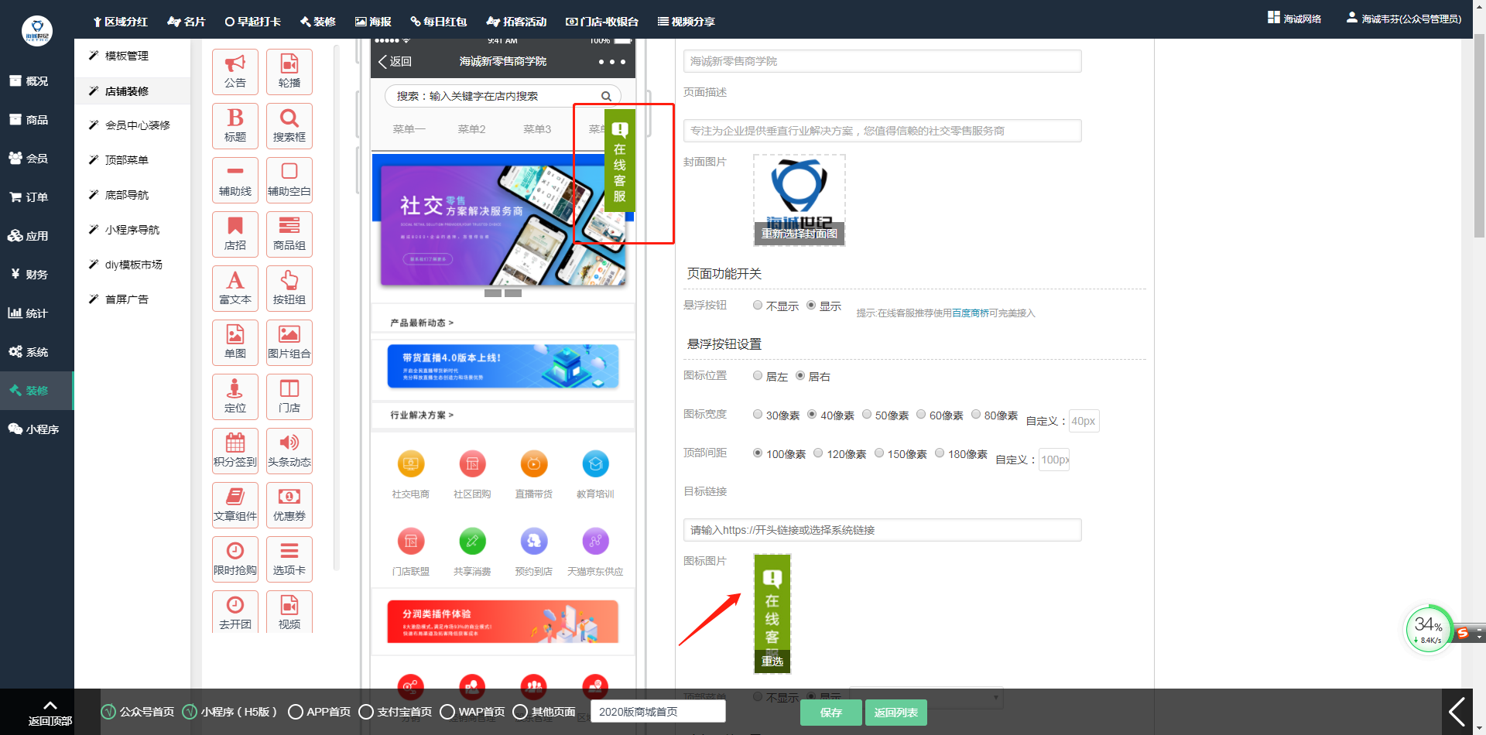
Task: Click the 2020版商城首页 name field
Action: point(658,712)
